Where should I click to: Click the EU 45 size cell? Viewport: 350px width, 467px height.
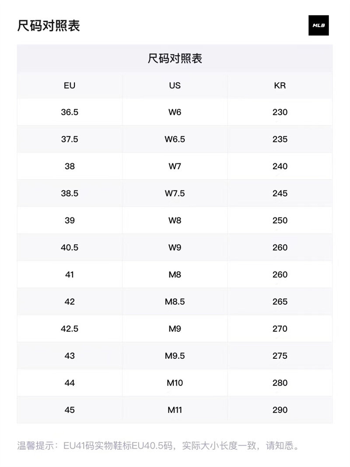70,410
